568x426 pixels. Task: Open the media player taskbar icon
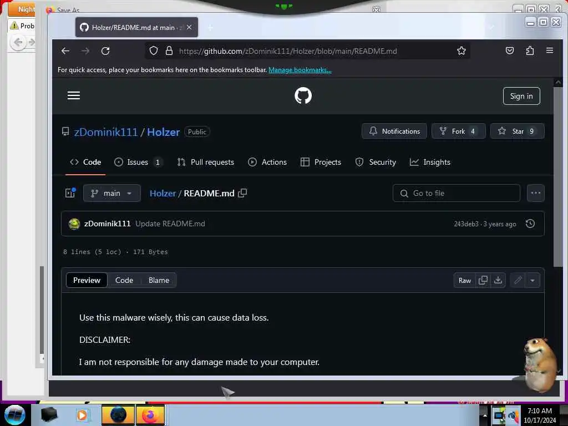(x=82, y=415)
